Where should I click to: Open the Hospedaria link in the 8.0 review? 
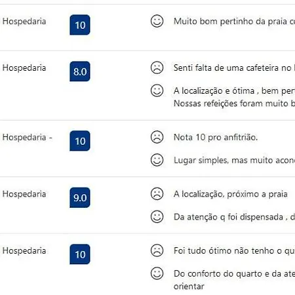(x=24, y=68)
